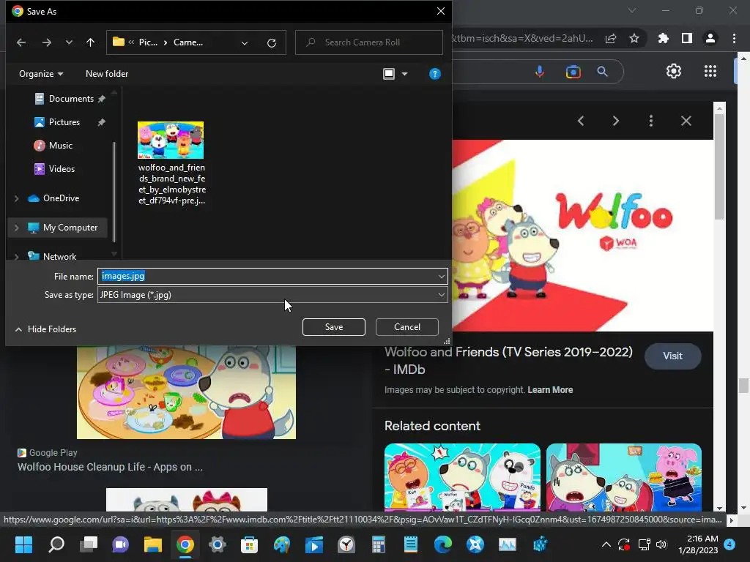Show next image in preview panel

tap(616, 121)
